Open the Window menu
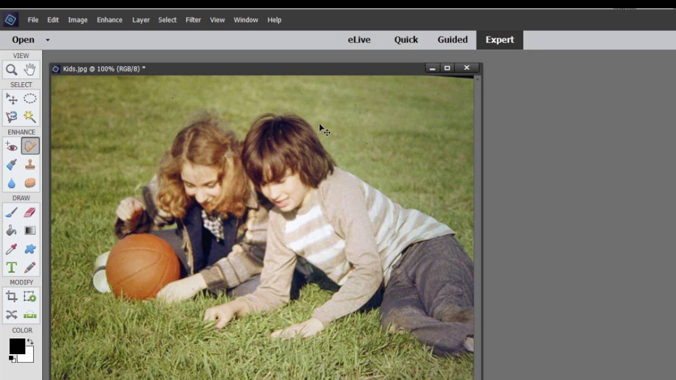This screenshot has height=380, width=676. click(246, 20)
